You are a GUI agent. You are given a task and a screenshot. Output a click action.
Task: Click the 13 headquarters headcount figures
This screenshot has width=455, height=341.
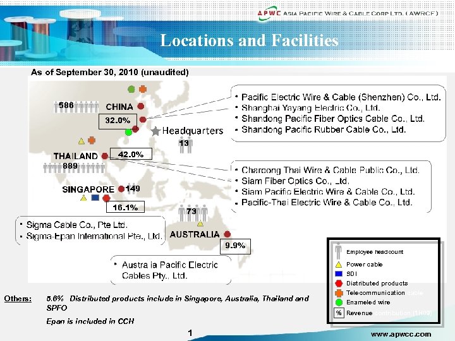pyautogui.click(x=186, y=145)
